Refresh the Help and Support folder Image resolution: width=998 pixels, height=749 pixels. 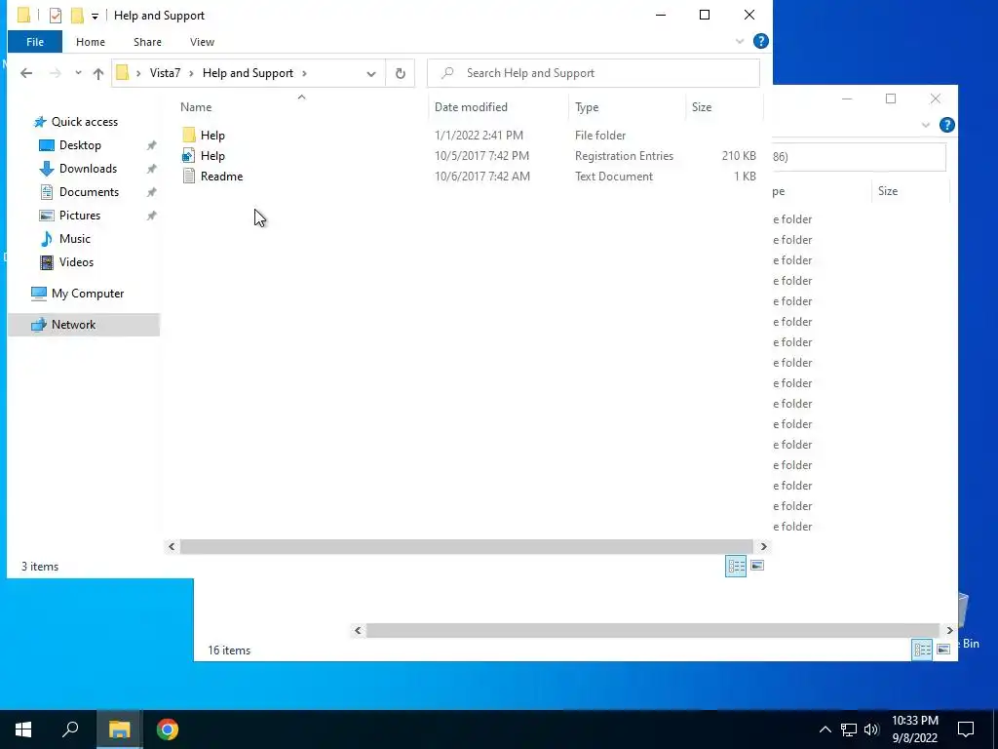tap(401, 73)
